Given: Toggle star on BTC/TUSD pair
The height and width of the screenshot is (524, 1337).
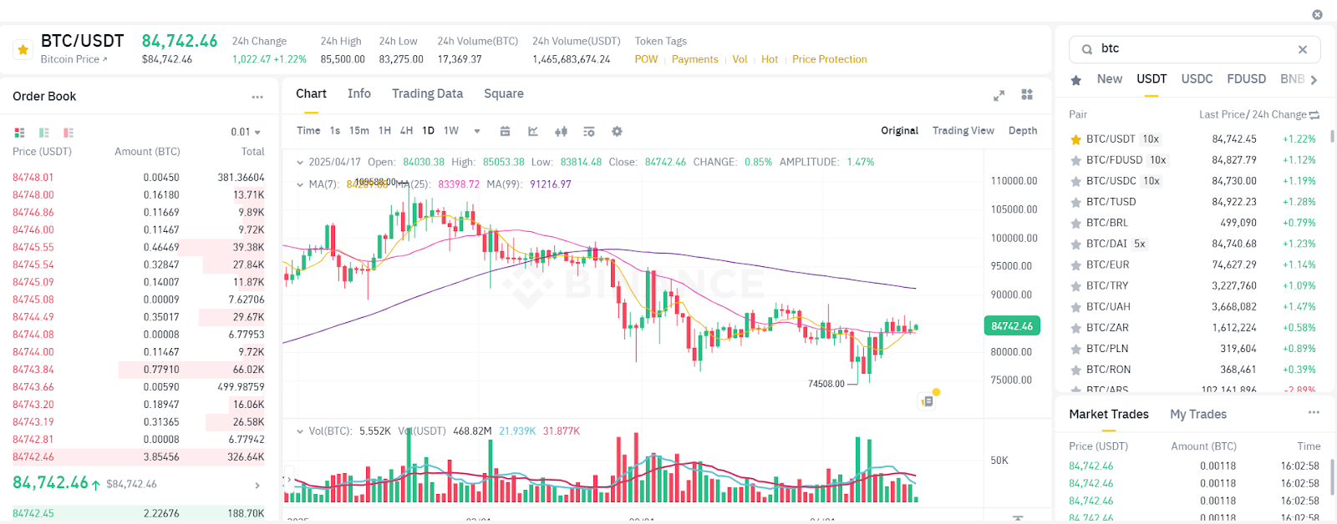Looking at the screenshot, I should coord(1076,202).
